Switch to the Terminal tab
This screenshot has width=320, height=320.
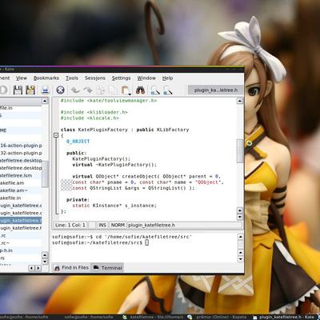108,268
